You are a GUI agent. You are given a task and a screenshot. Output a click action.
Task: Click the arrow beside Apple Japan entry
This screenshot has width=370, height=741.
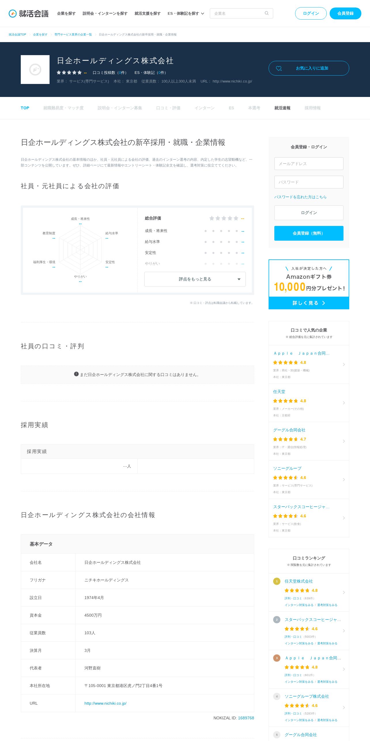click(344, 364)
